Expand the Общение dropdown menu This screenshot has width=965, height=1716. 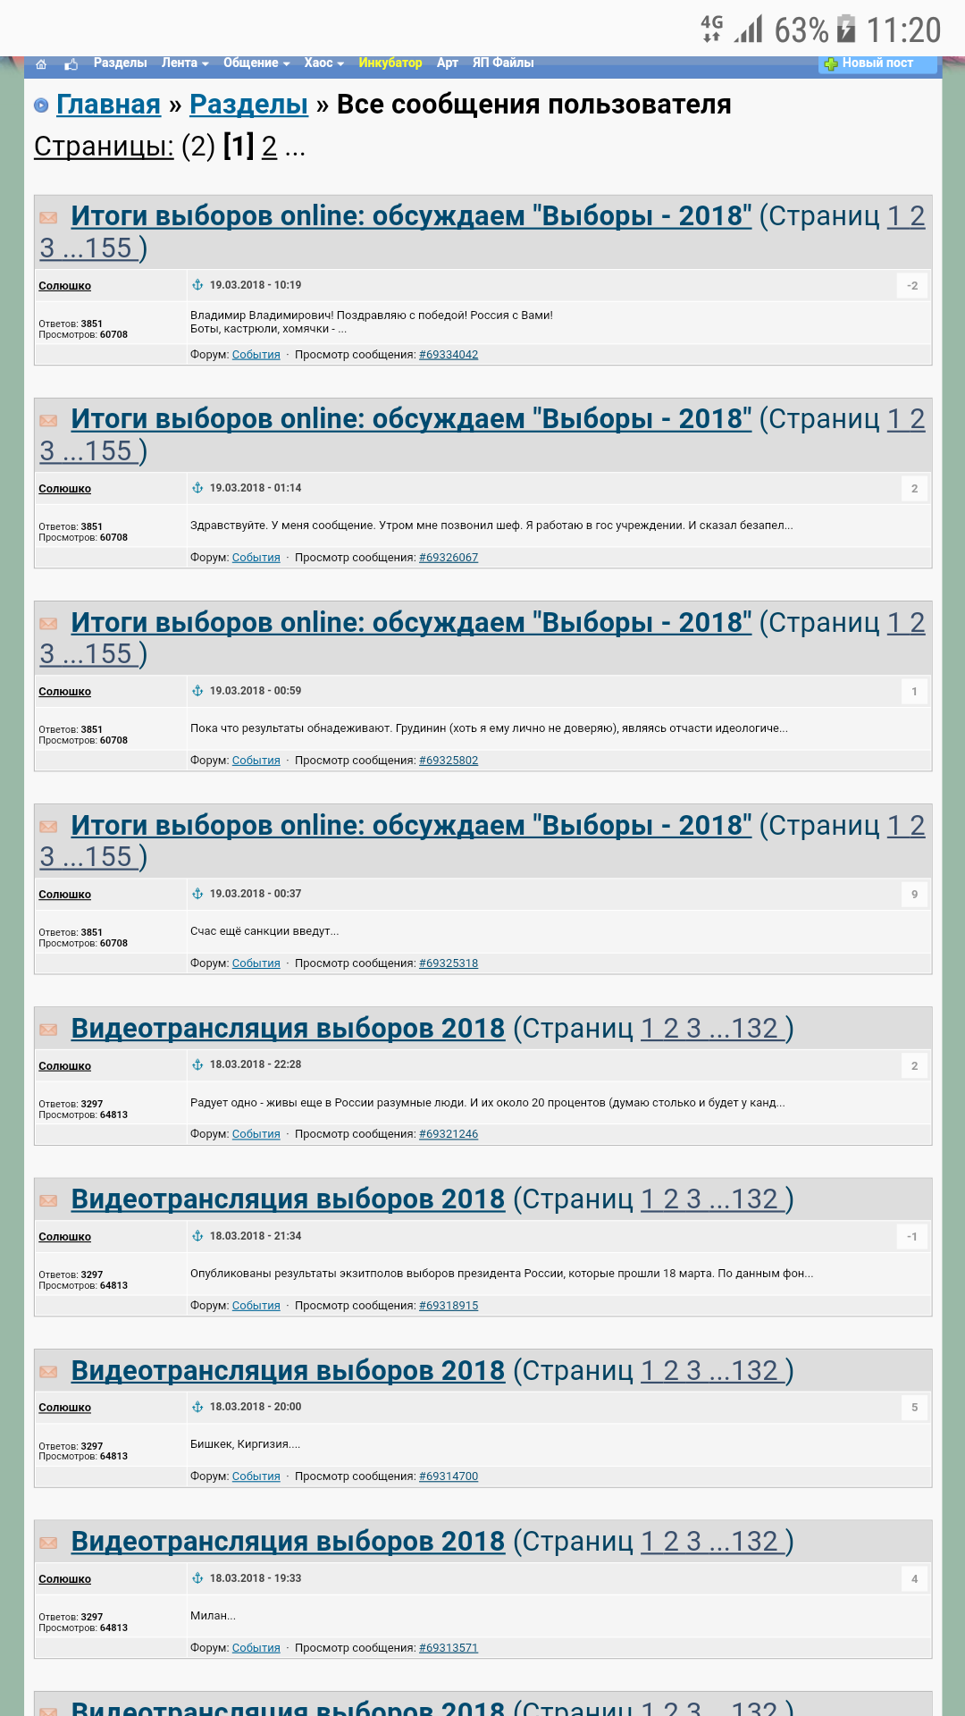256,63
